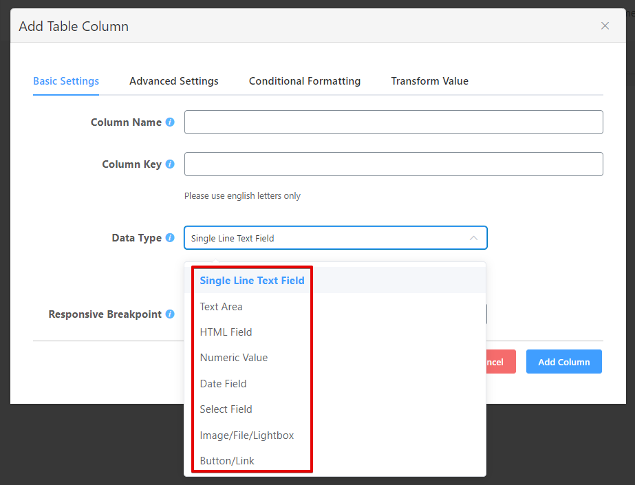Go to the Transform Value tab
Image resolution: width=635 pixels, height=485 pixels.
[429, 81]
